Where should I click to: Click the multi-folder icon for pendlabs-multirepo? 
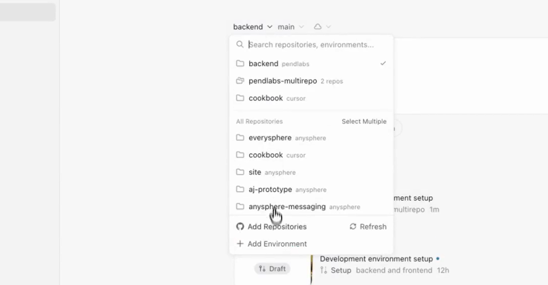click(240, 81)
